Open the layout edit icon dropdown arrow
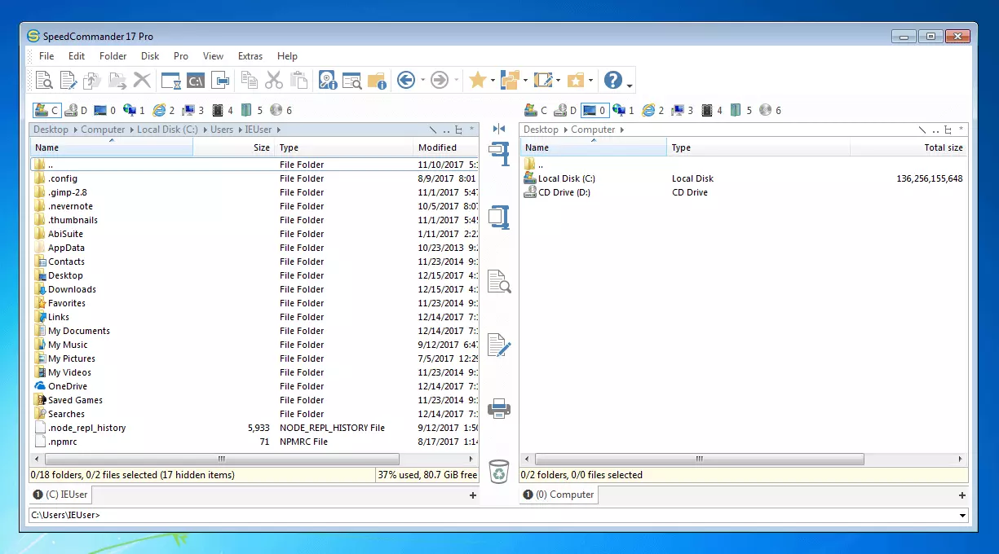This screenshot has width=999, height=554. 558,81
